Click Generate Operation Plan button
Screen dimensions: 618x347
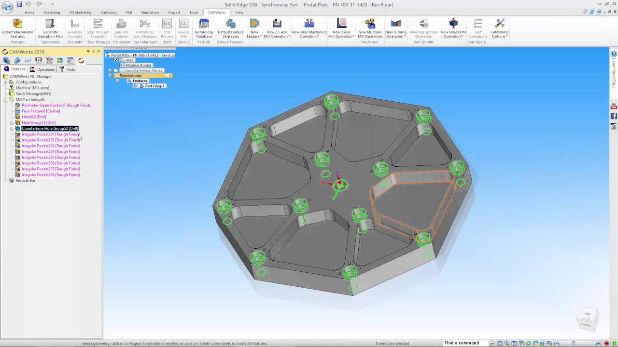tap(50, 28)
